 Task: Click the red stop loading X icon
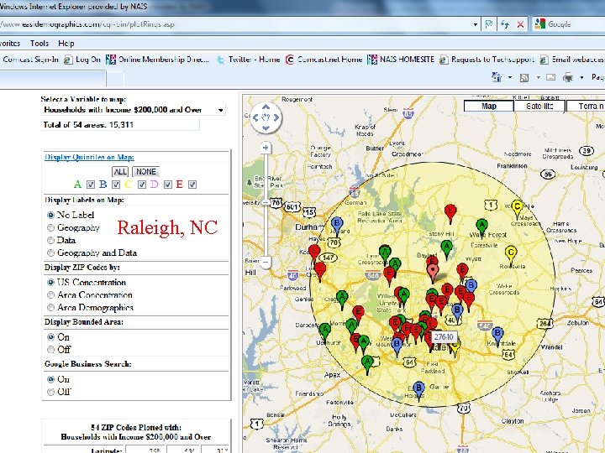coord(520,24)
